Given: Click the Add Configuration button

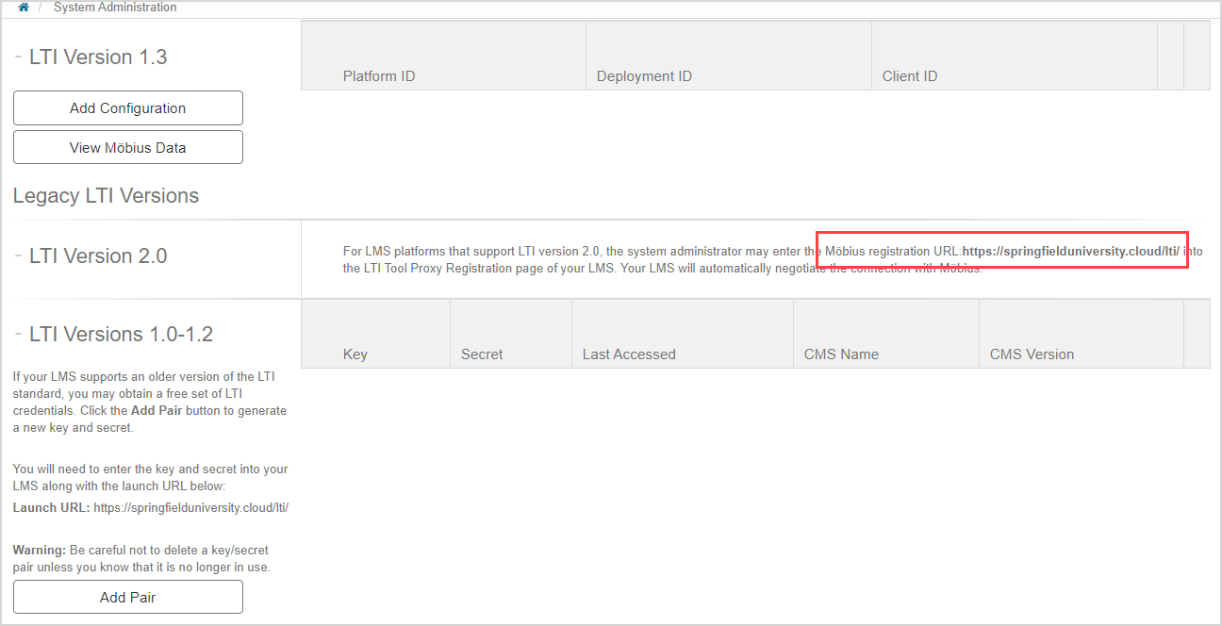Looking at the screenshot, I should pos(127,107).
